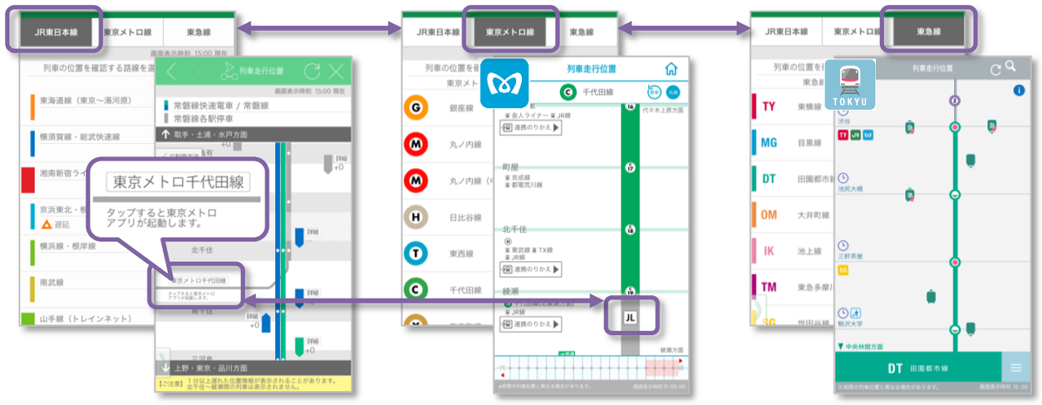Tap the Tokyo Metro app logo icon

click(505, 83)
